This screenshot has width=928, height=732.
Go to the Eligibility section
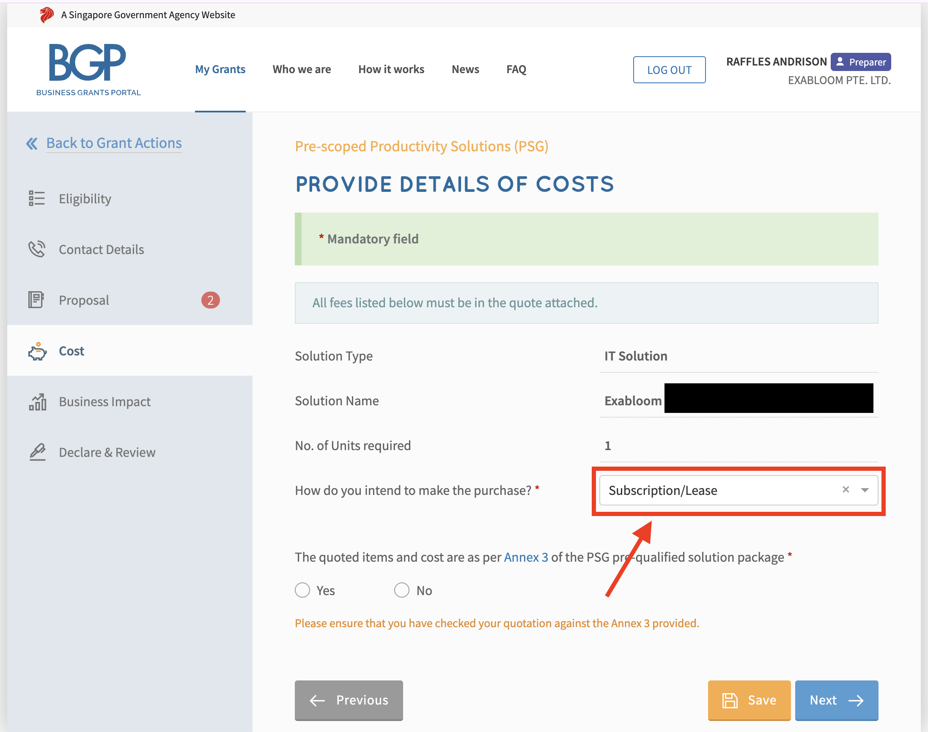(129, 199)
